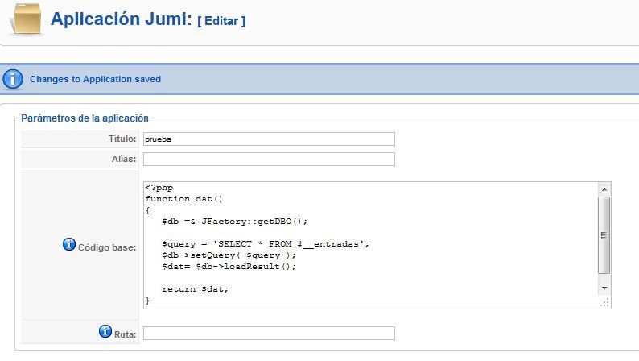Click the code textarea's scroll up arrow
Screen dimensions: 639x361
tap(604, 189)
